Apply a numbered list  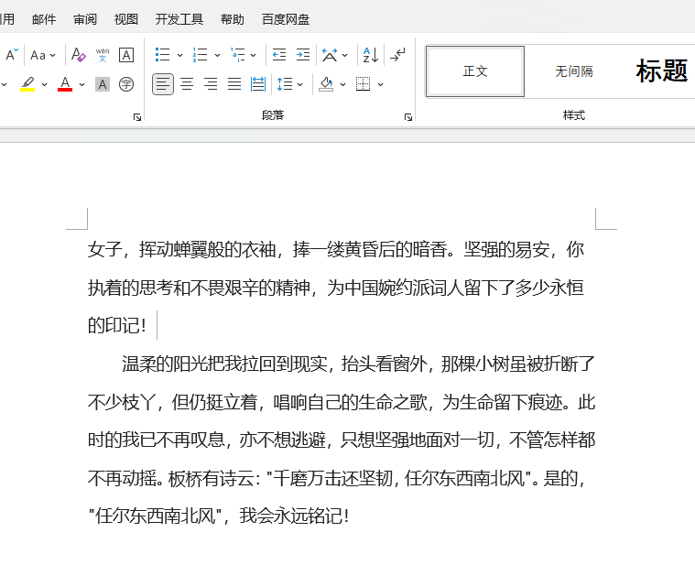(x=200, y=55)
